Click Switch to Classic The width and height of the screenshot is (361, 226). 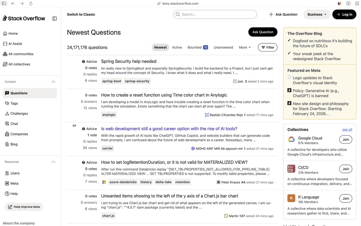coord(81,14)
